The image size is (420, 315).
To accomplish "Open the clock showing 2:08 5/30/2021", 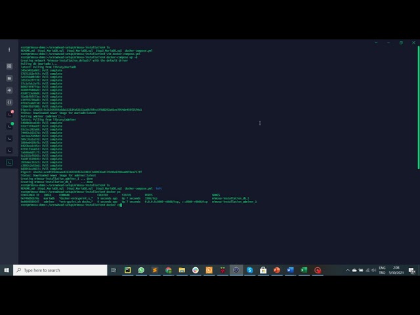I will coord(396,270).
